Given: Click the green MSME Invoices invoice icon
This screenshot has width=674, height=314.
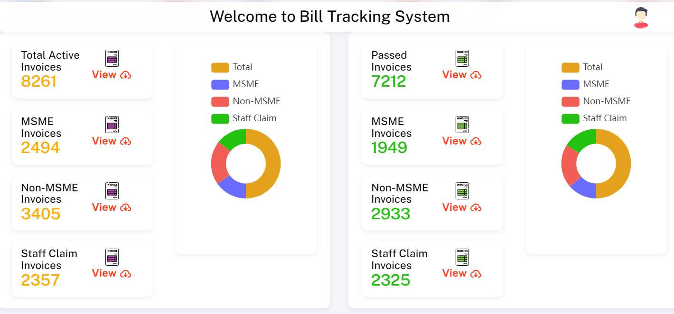Looking at the screenshot, I should (461, 125).
